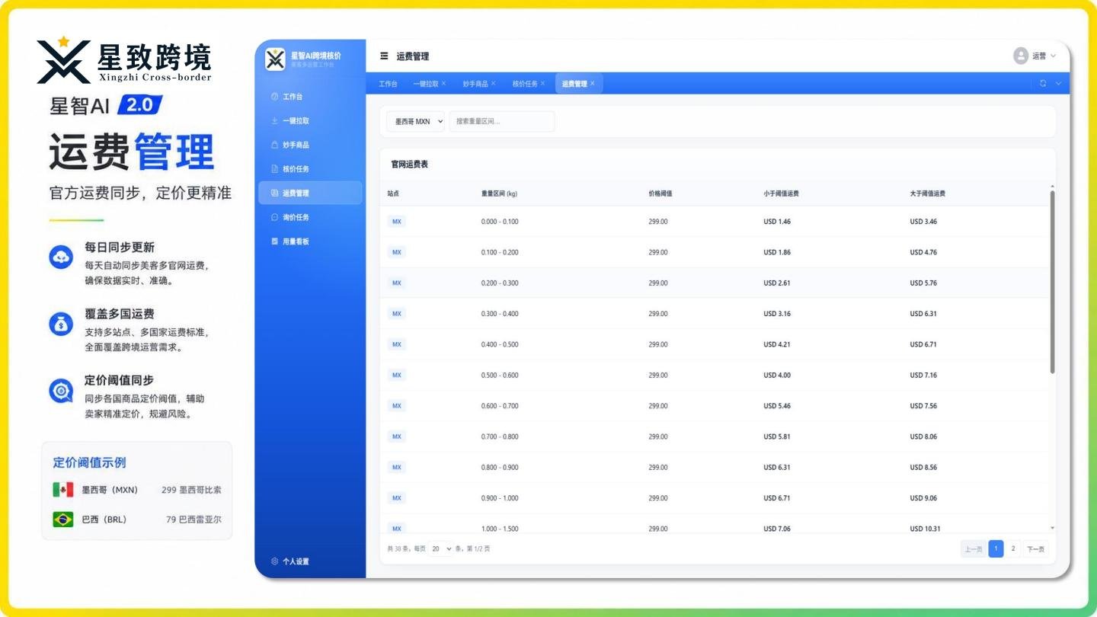Viewport: 1097px width, 617px height.
Task: Click the weight cell 0.200 - 0.300
Action: [x=500, y=283]
